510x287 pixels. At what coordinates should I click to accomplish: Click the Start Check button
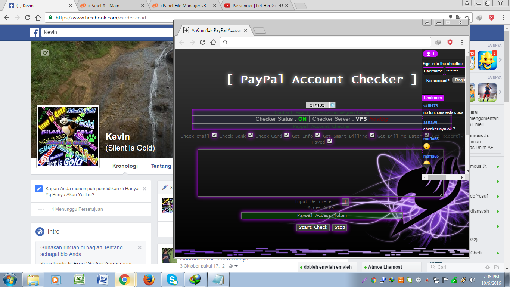coord(313,227)
